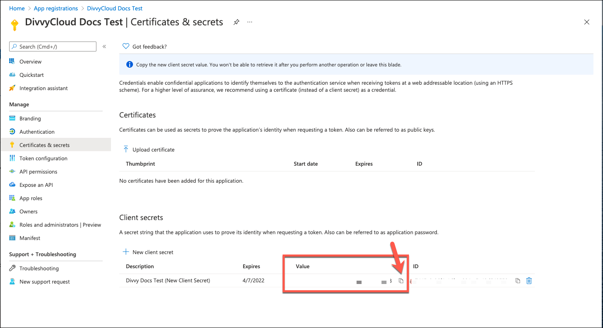Image resolution: width=603 pixels, height=328 pixels.
Task: Delete the Divvy Docs Test secret
Action: (x=529, y=281)
